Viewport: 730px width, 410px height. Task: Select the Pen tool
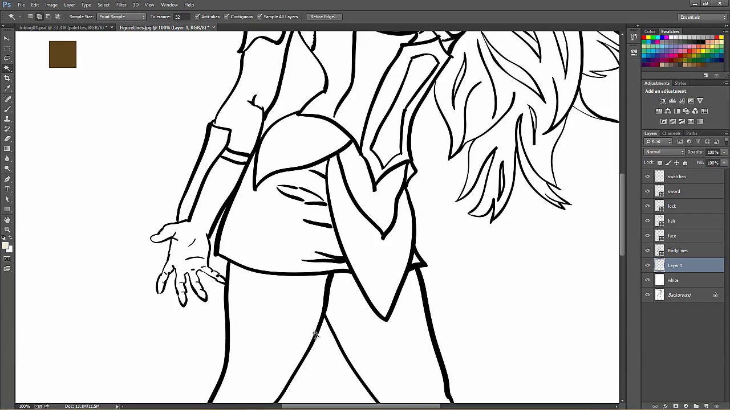pos(7,178)
